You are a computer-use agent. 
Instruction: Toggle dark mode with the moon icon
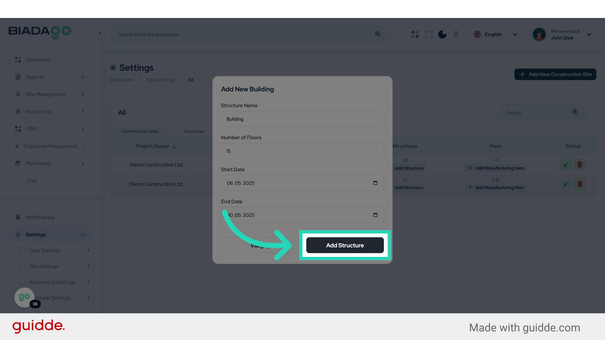tap(442, 34)
